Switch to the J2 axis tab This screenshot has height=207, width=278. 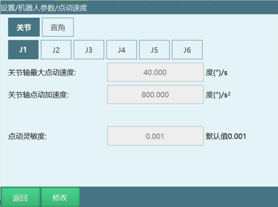[56, 50]
